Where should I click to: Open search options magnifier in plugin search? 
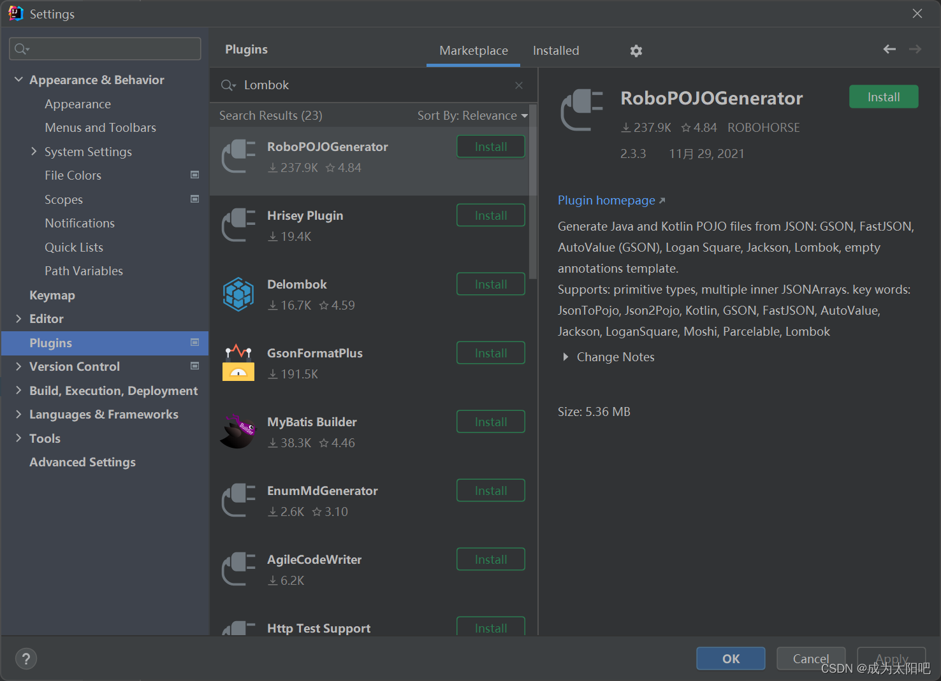pyautogui.click(x=228, y=85)
